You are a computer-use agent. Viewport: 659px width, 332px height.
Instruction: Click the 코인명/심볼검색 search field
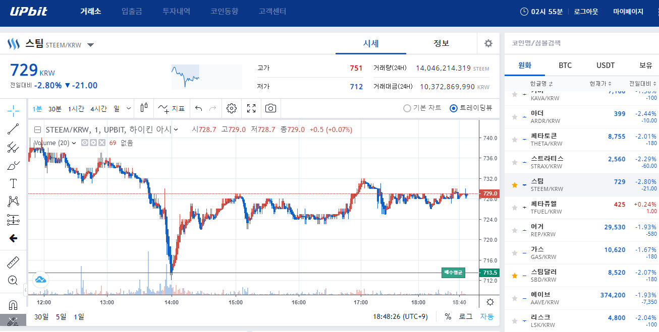[x=582, y=43]
